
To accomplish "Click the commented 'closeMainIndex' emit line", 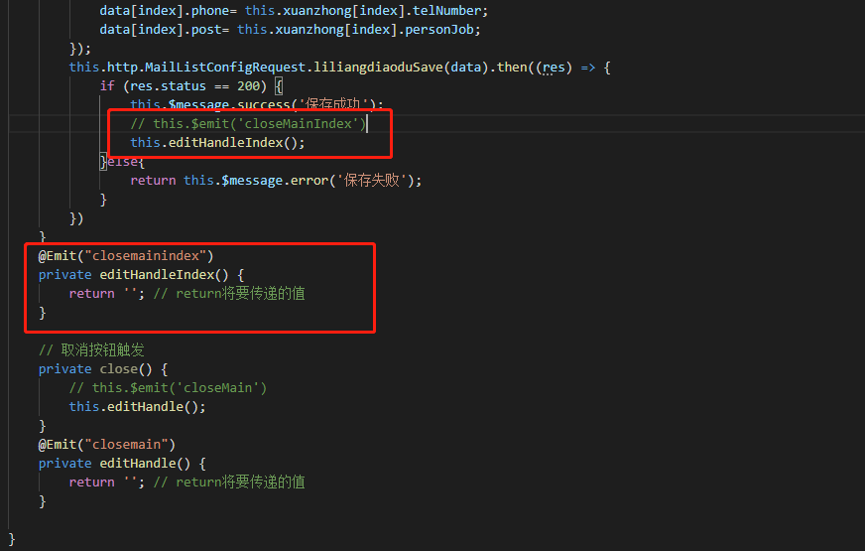I will (x=248, y=124).
